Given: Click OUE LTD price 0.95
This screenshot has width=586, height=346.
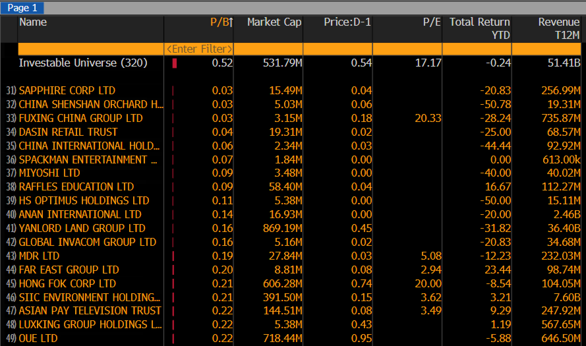Looking at the screenshot, I should [362, 338].
